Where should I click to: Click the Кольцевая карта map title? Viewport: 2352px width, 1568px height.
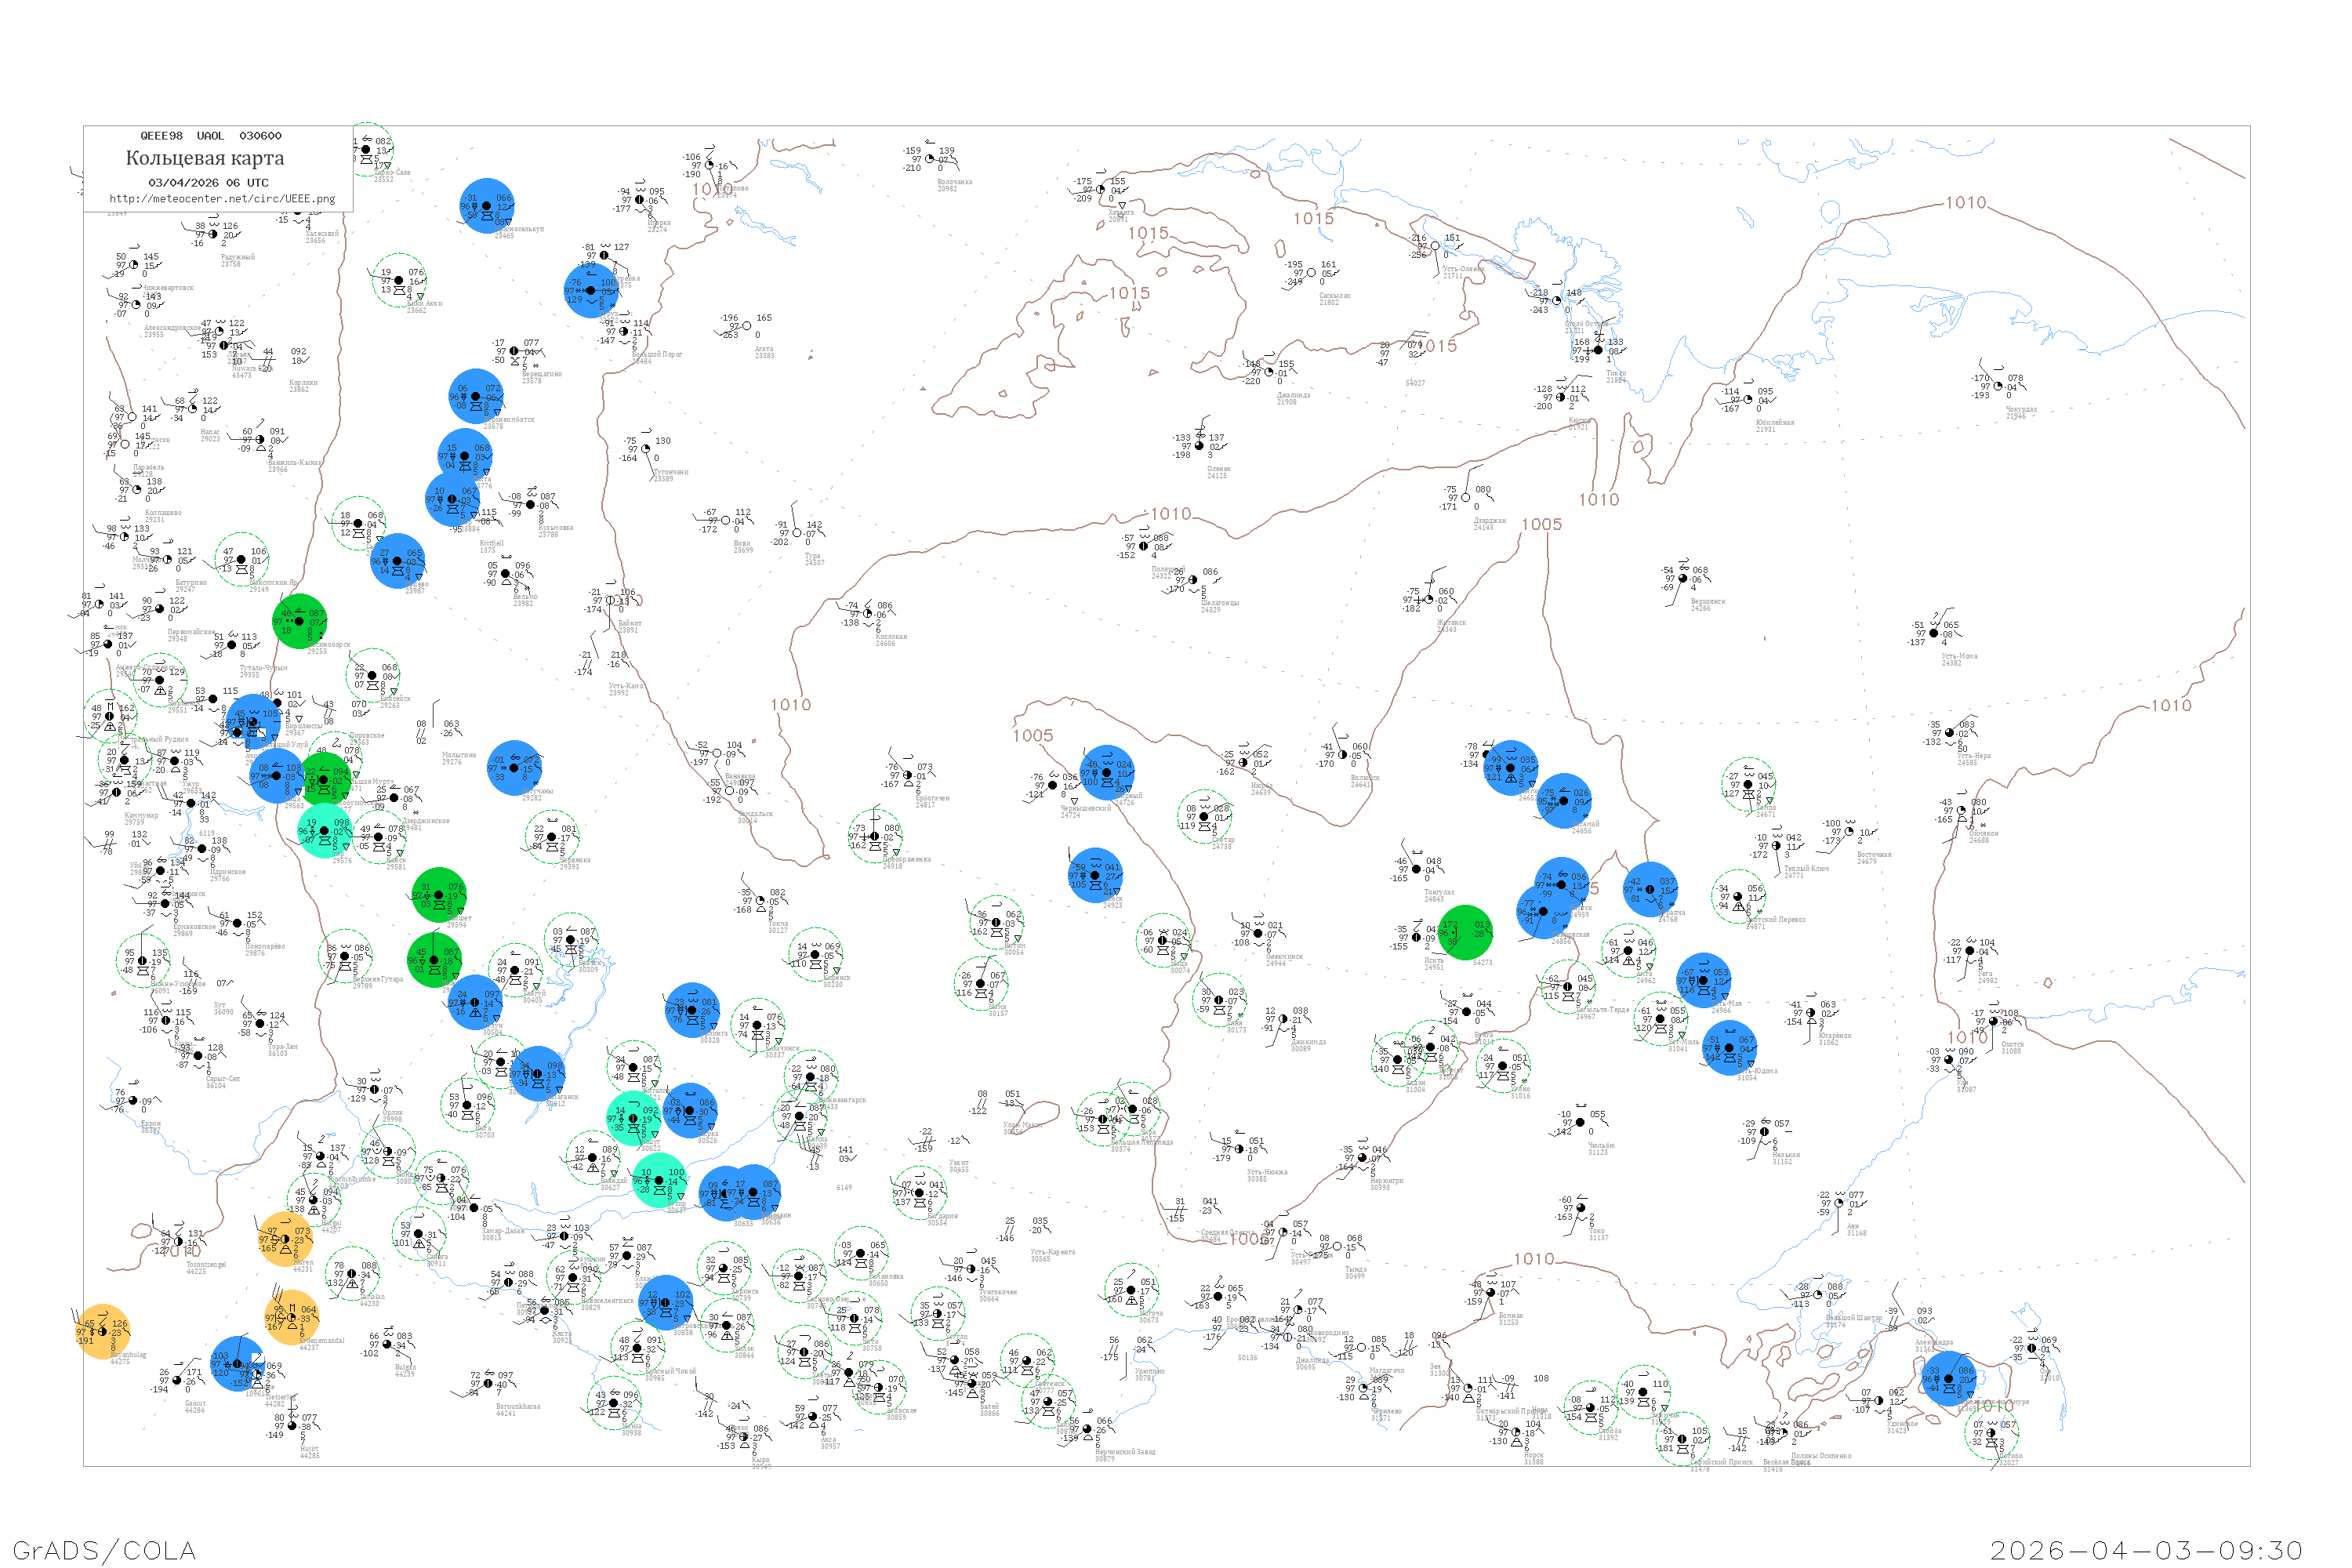(x=205, y=158)
